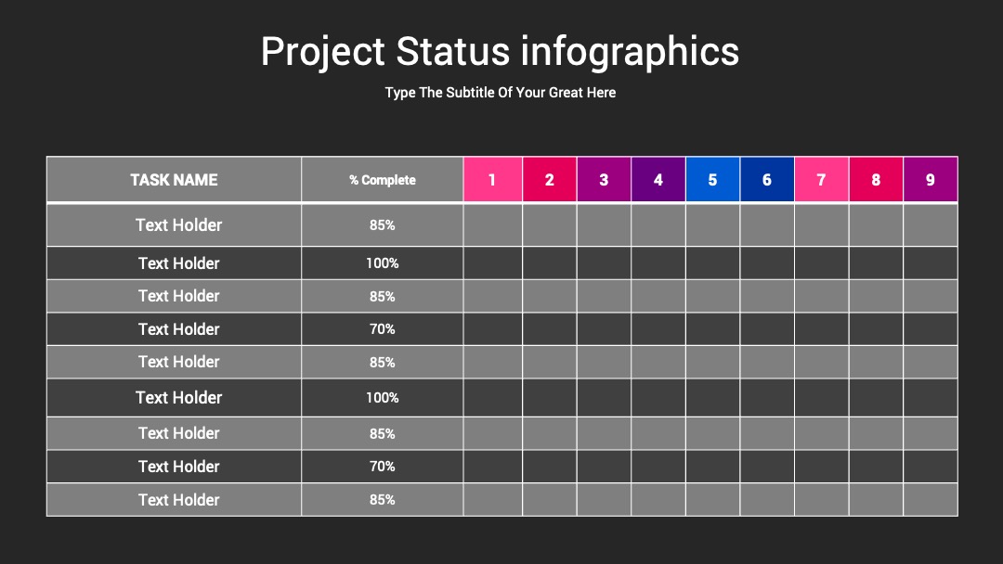Pick the pink column header numbered 7

coord(821,179)
